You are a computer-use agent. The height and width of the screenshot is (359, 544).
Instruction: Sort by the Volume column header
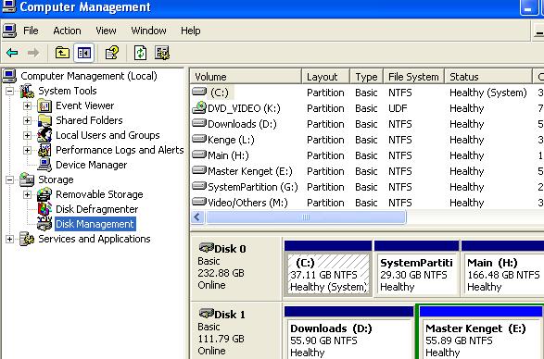[246, 77]
